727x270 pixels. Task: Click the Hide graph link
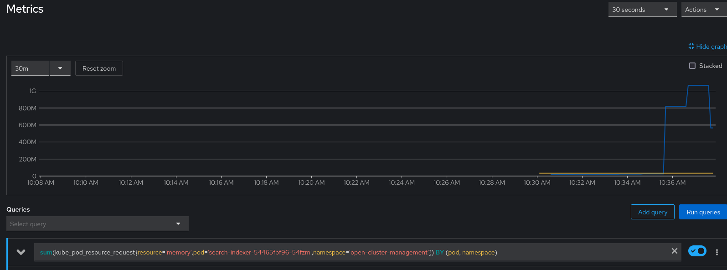coord(711,47)
